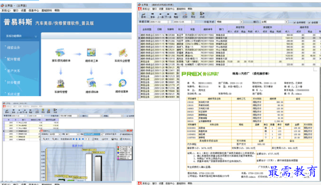Click 维修单号 column header in cost table

[208, 29]
